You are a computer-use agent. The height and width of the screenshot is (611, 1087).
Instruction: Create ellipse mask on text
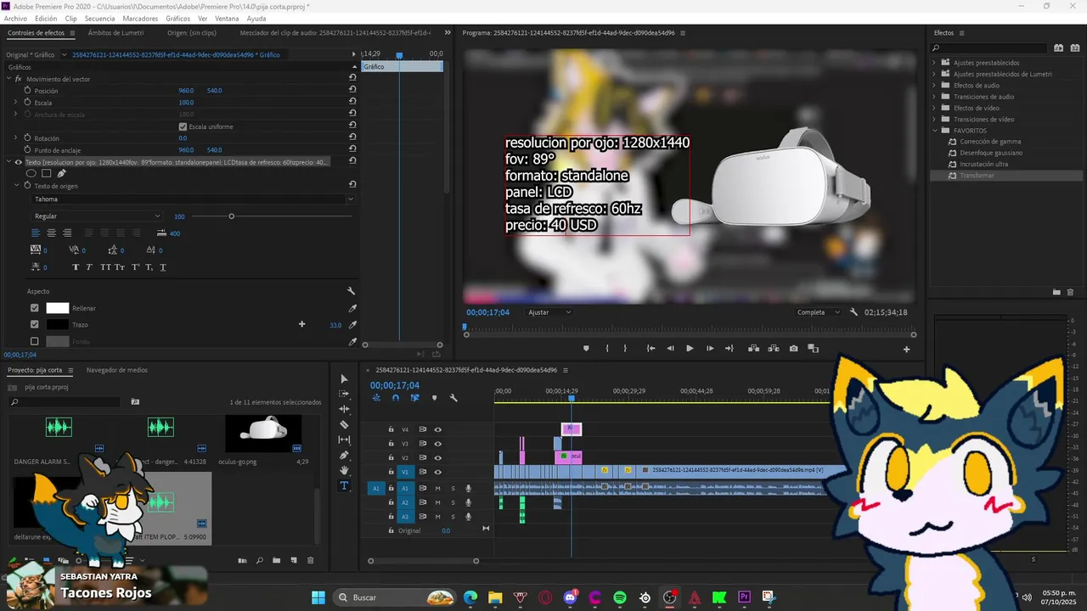[31, 173]
